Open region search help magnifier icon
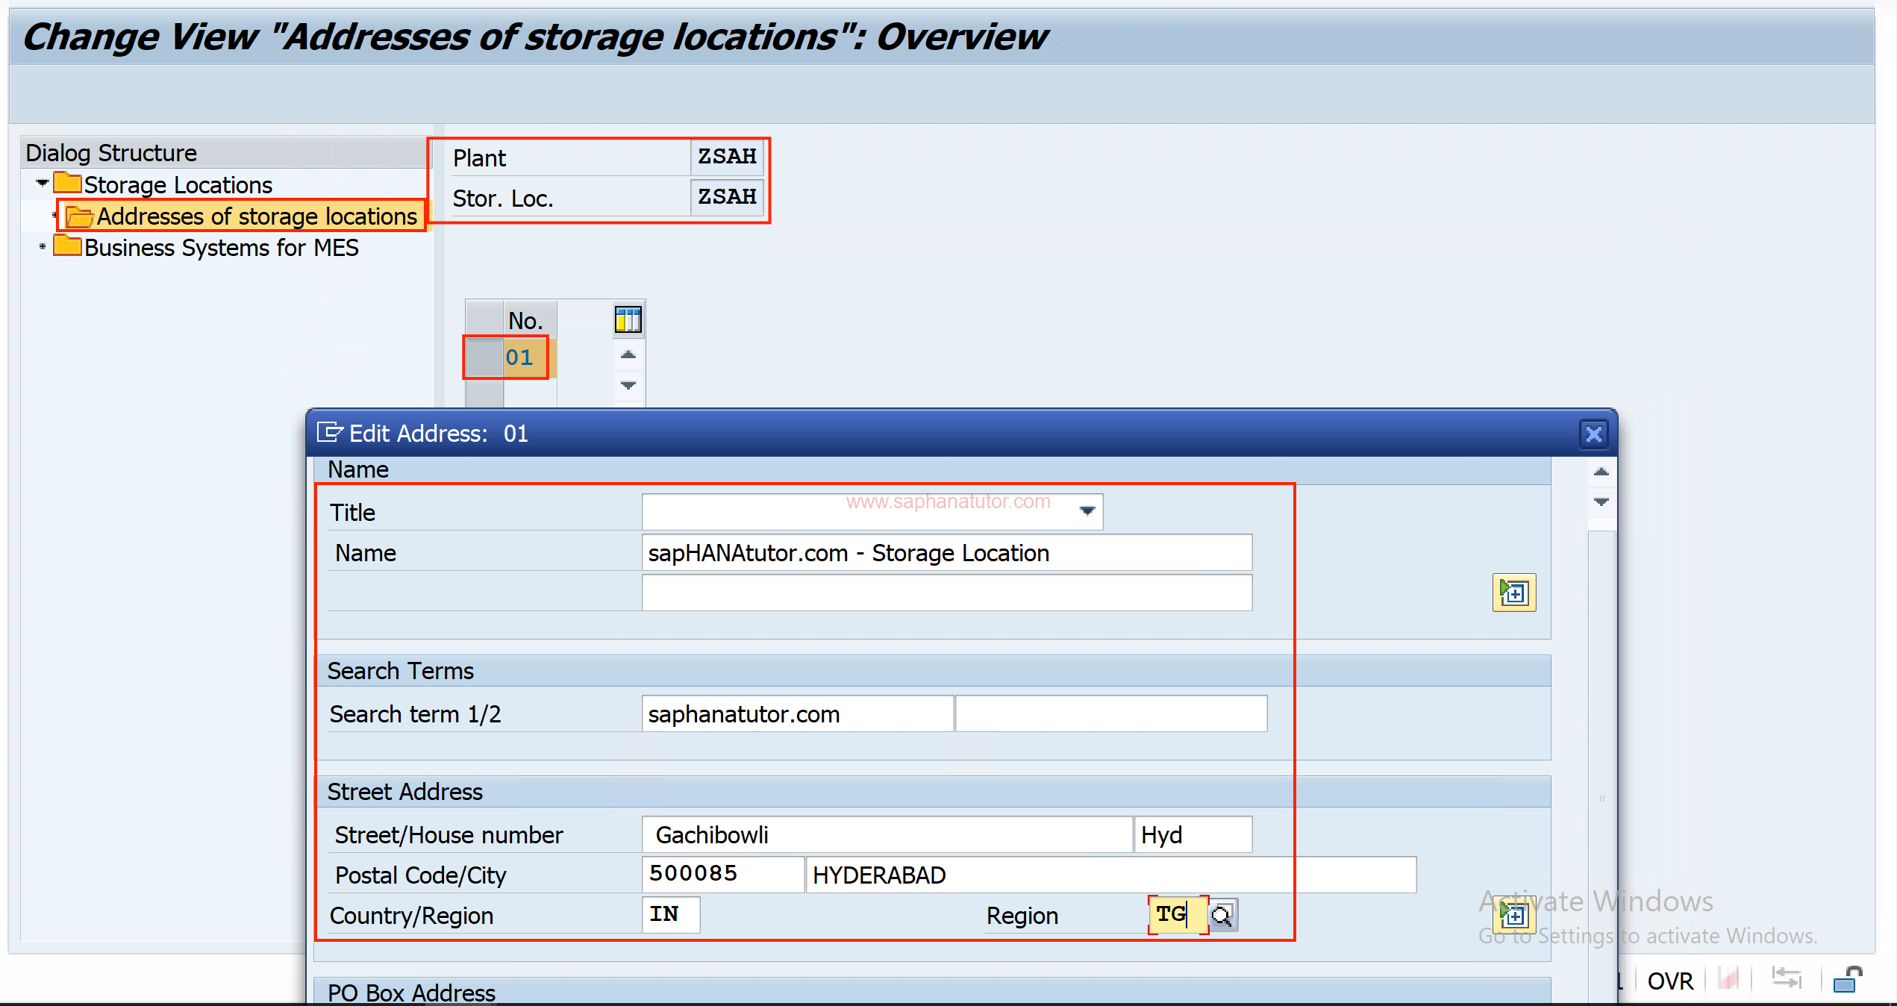Screen dimensions: 1897x1006 (x=1222, y=915)
